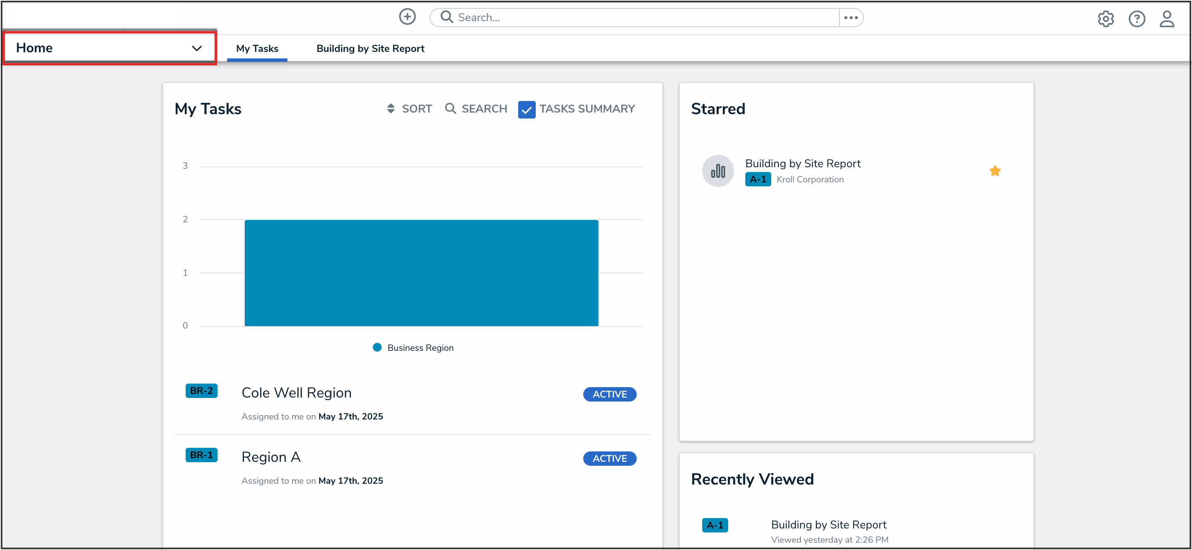Open the Cole Well Region task

click(x=296, y=393)
